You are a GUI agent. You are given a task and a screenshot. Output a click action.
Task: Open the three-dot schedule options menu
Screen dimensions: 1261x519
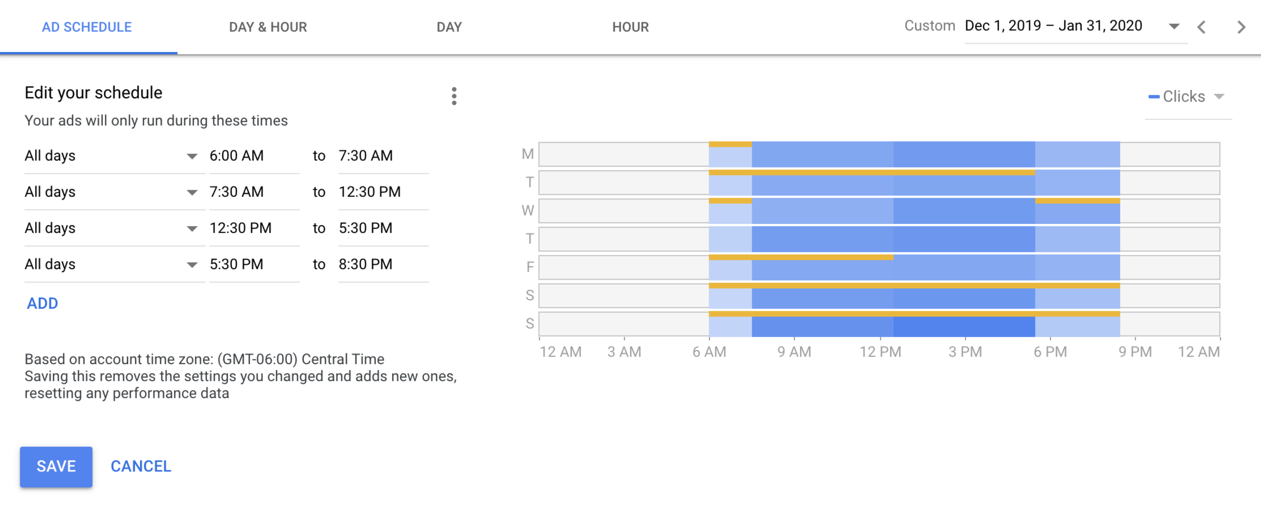coord(454,96)
